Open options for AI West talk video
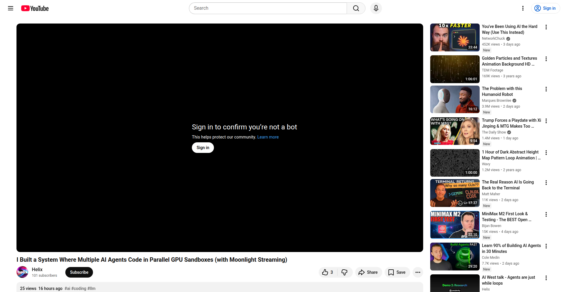Viewport: 565px width, 292px height. pos(546,278)
